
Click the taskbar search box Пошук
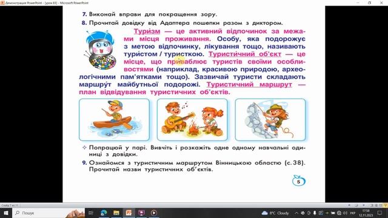coord(49,213)
